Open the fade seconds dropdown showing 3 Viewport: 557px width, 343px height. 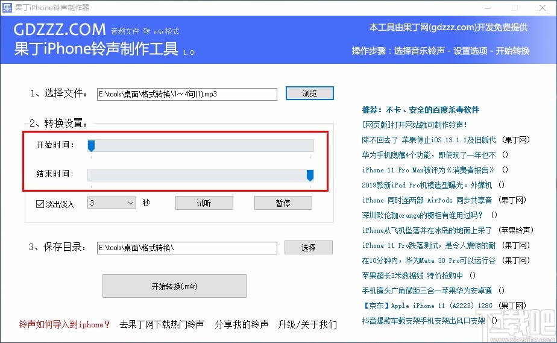[x=112, y=203]
